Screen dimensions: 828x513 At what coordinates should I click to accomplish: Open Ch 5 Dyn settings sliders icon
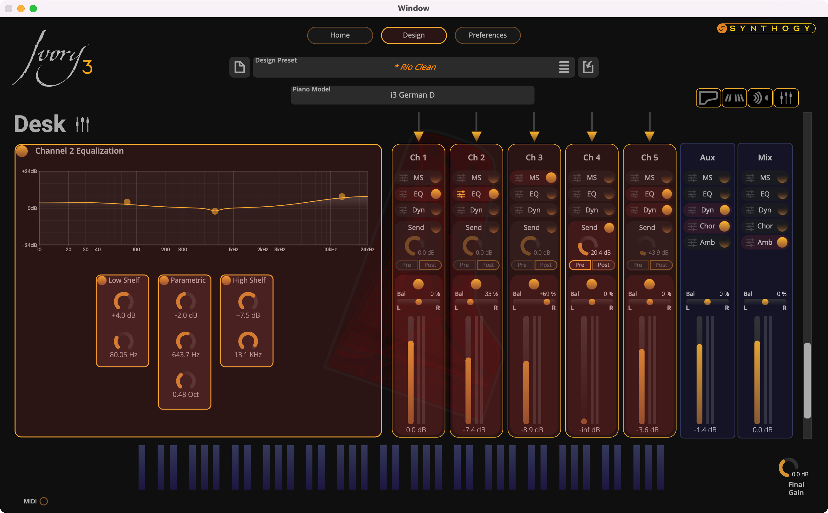point(634,210)
